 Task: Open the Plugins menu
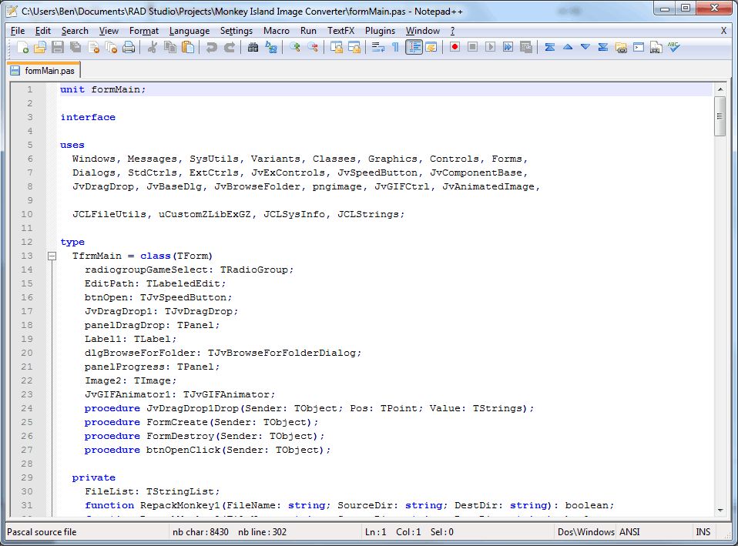coord(380,31)
